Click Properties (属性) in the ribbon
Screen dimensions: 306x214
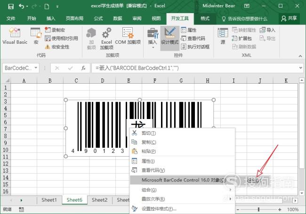[x=188, y=30]
